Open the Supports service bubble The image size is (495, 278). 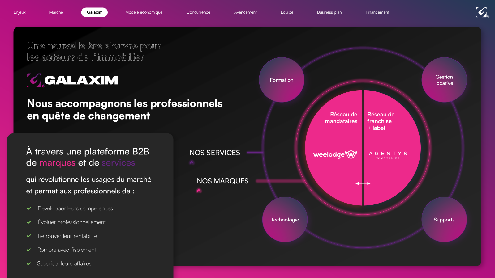(444, 220)
